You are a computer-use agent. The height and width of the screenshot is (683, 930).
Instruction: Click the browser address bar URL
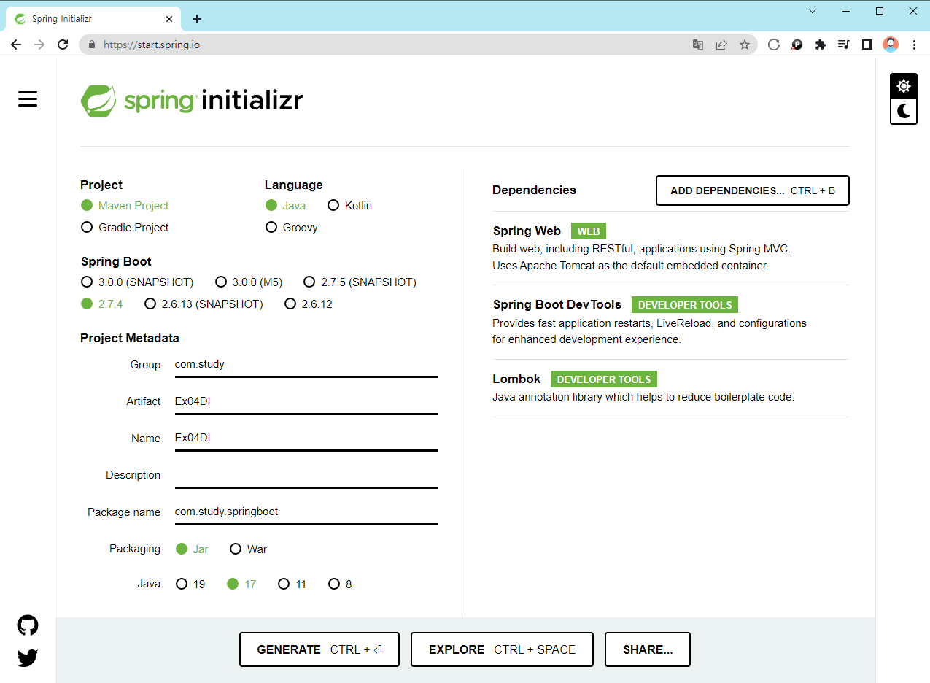[x=152, y=45]
